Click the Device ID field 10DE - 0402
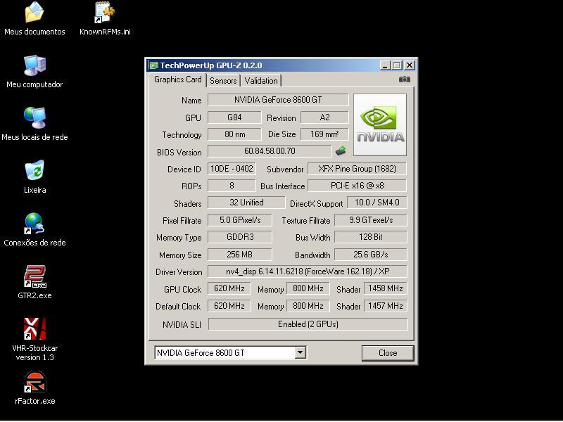Screen dimensions: 563x422 tap(232, 169)
